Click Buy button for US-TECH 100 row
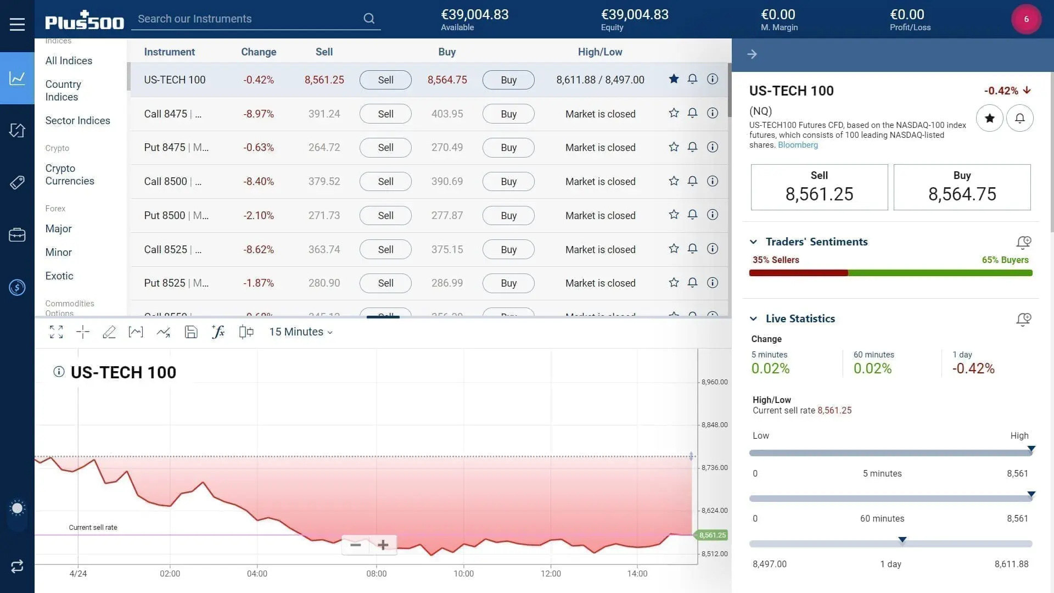The width and height of the screenshot is (1054, 593). click(508, 80)
